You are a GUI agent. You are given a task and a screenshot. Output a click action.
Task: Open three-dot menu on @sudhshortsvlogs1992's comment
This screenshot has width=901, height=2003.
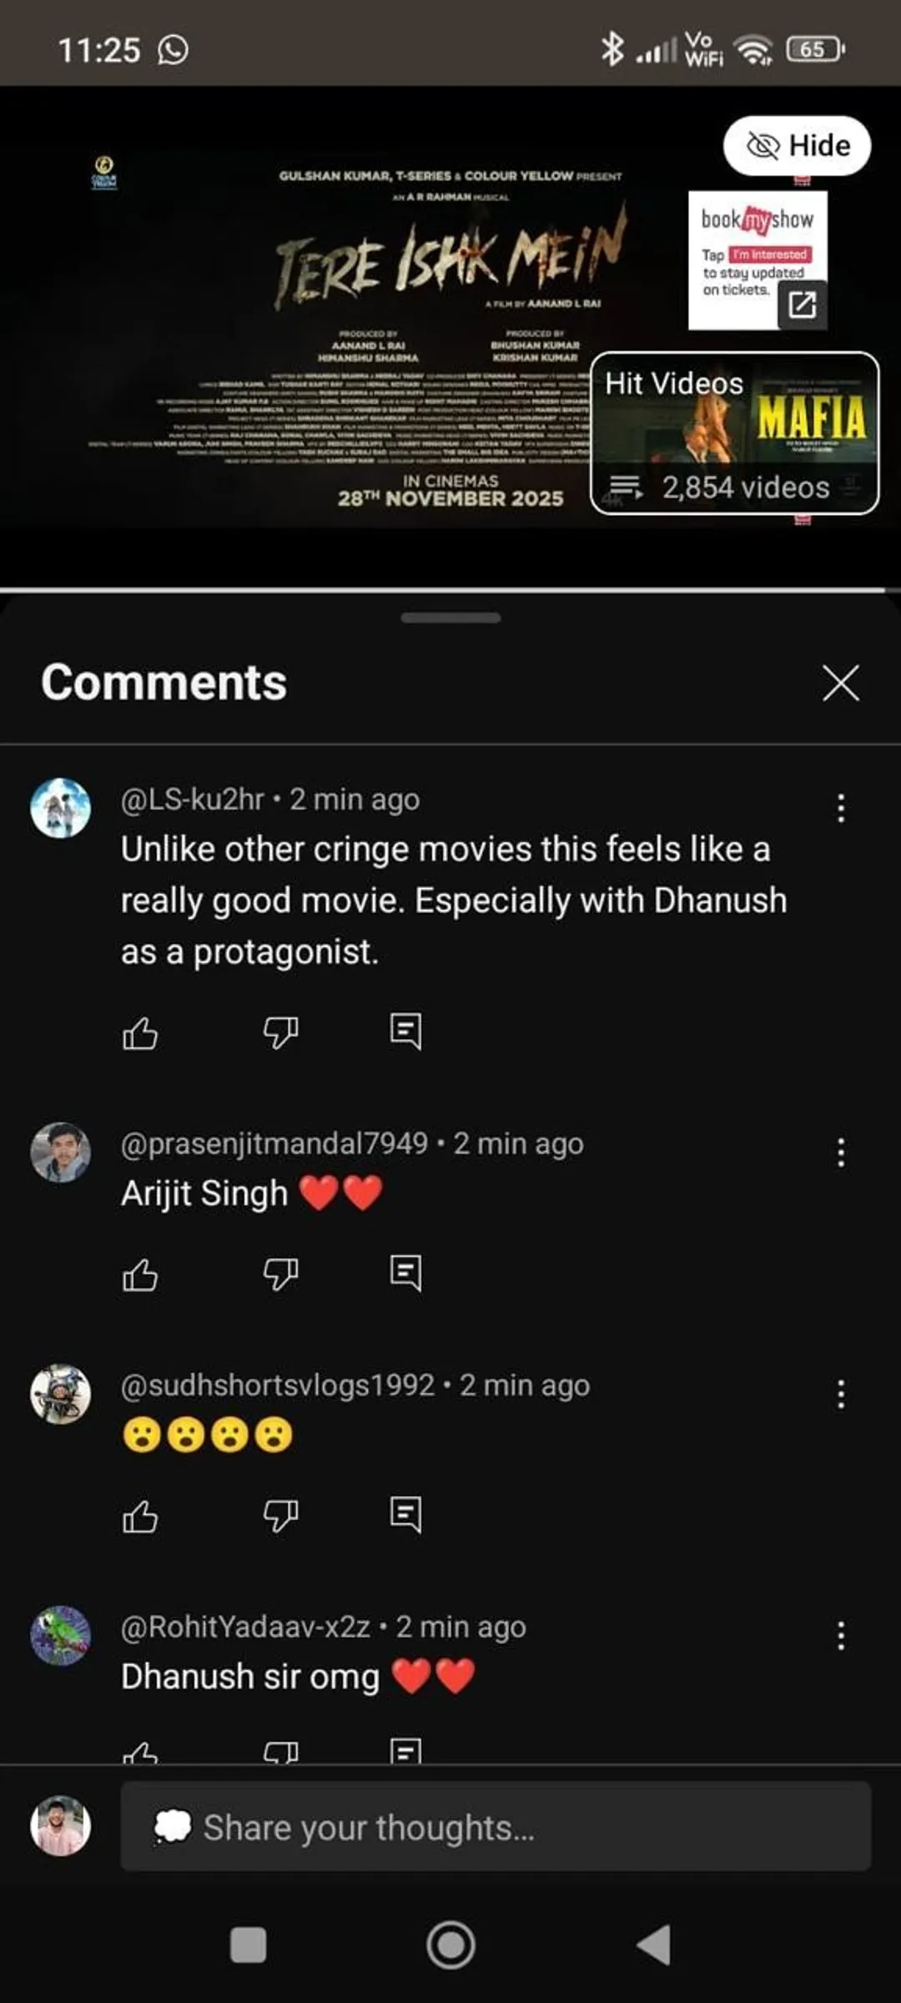[841, 1394]
